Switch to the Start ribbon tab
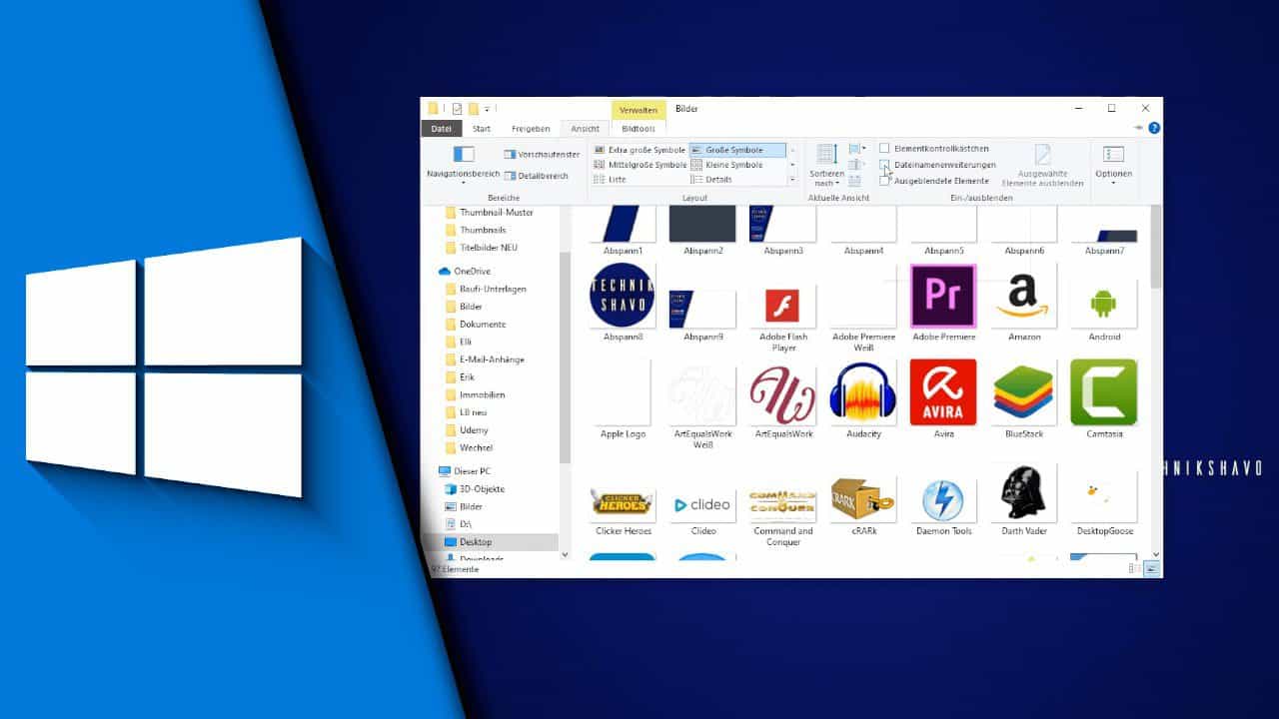 click(x=482, y=129)
